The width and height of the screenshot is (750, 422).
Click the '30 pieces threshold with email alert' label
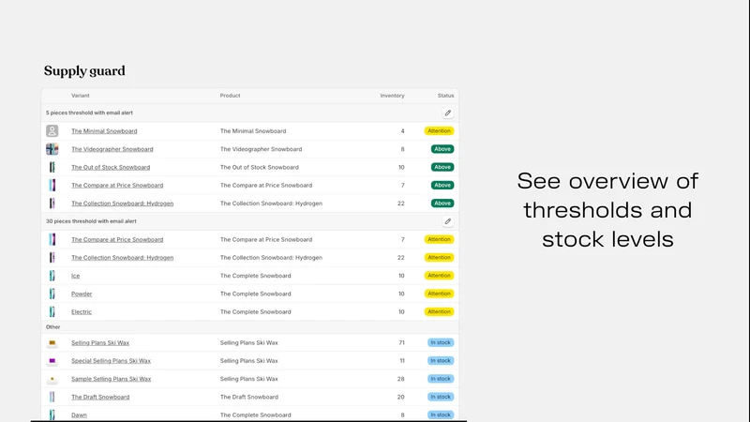click(x=91, y=221)
